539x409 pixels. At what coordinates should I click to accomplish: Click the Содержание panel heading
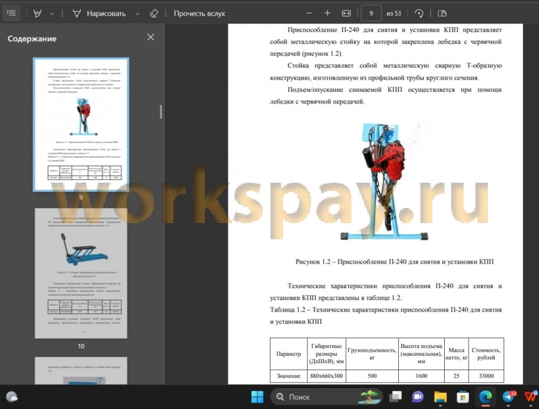click(x=32, y=38)
